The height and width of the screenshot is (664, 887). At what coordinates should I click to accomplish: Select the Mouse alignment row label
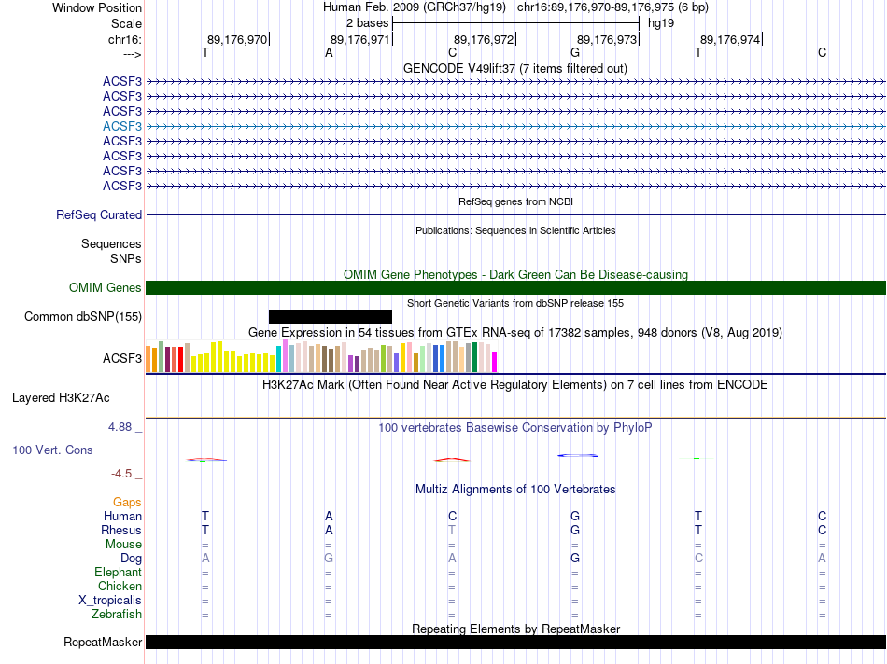pyautogui.click(x=123, y=545)
